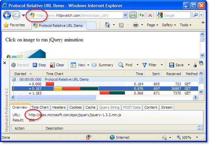Click the Summary button
Viewport: 210px width, 145px height.
[102, 65]
